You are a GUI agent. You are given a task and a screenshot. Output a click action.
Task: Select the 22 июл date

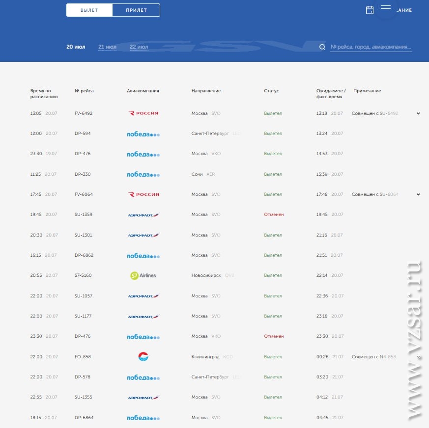(x=139, y=47)
